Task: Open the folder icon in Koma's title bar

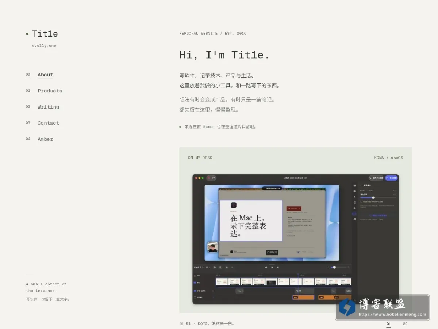Action: click(214, 178)
